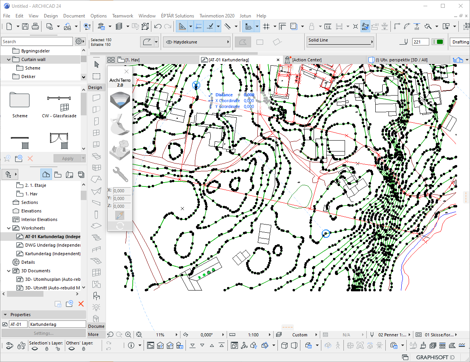The width and height of the screenshot is (470, 362).
Task: Open the Design menu
Action: [x=51, y=16]
